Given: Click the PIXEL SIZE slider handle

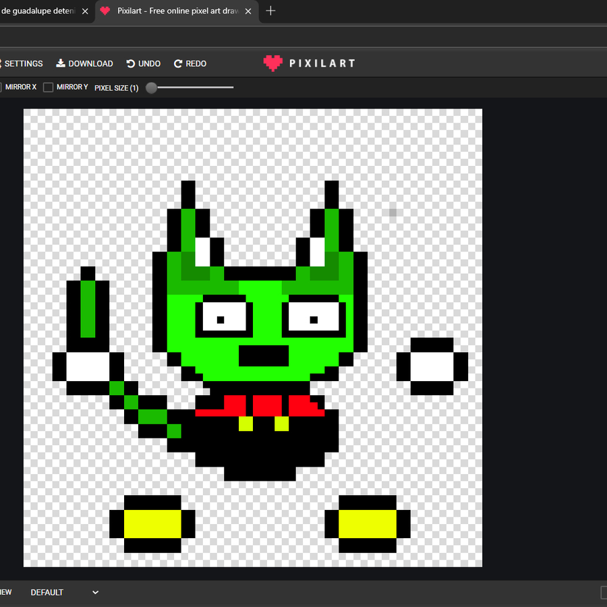Looking at the screenshot, I should [151, 88].
